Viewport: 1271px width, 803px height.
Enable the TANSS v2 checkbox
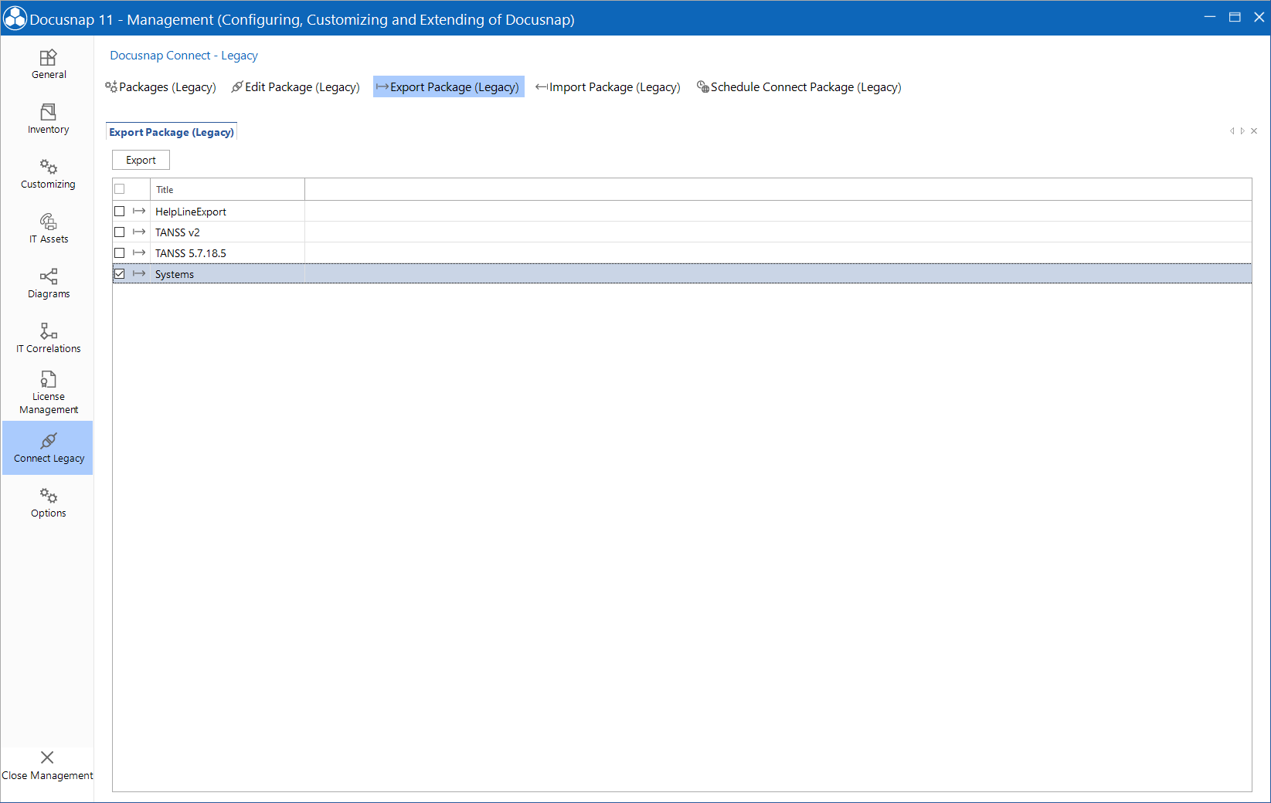(120, 232)
